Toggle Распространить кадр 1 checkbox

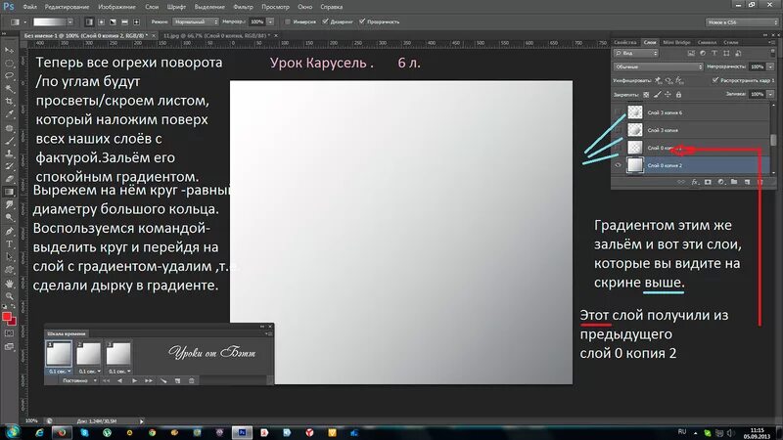(x=715, y=80)
